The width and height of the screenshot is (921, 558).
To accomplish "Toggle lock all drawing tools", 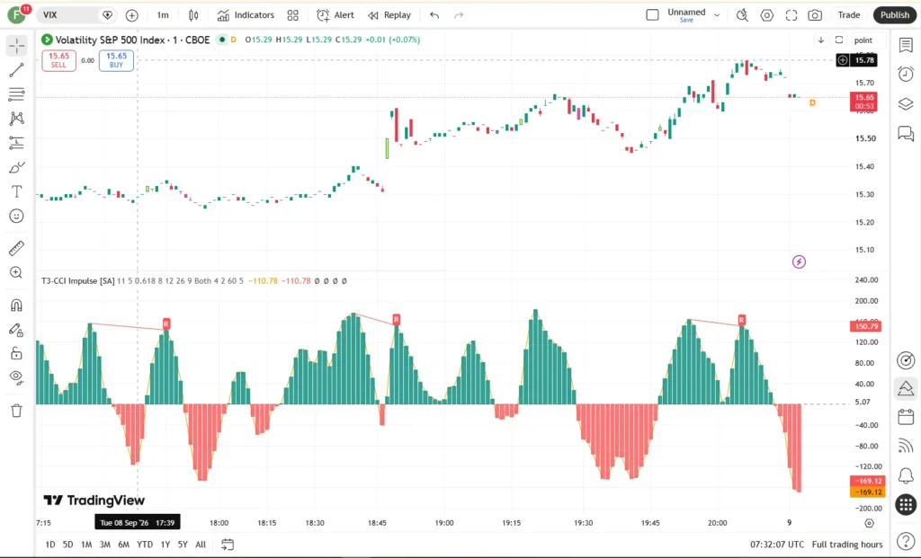I will pos(16,353).
